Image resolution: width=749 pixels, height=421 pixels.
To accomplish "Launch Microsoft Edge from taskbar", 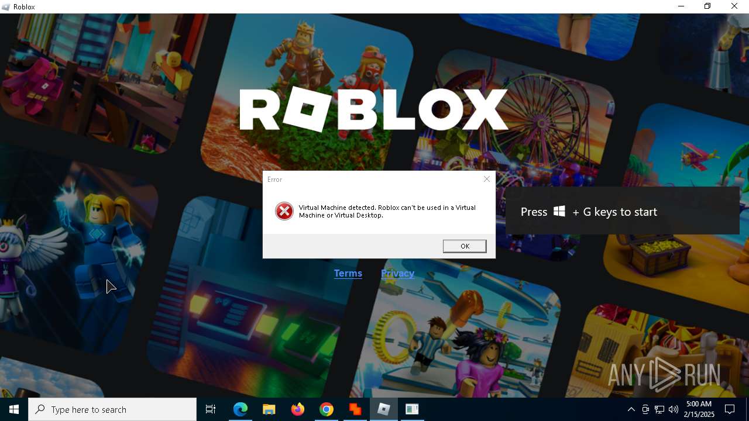I will (240, 409).
